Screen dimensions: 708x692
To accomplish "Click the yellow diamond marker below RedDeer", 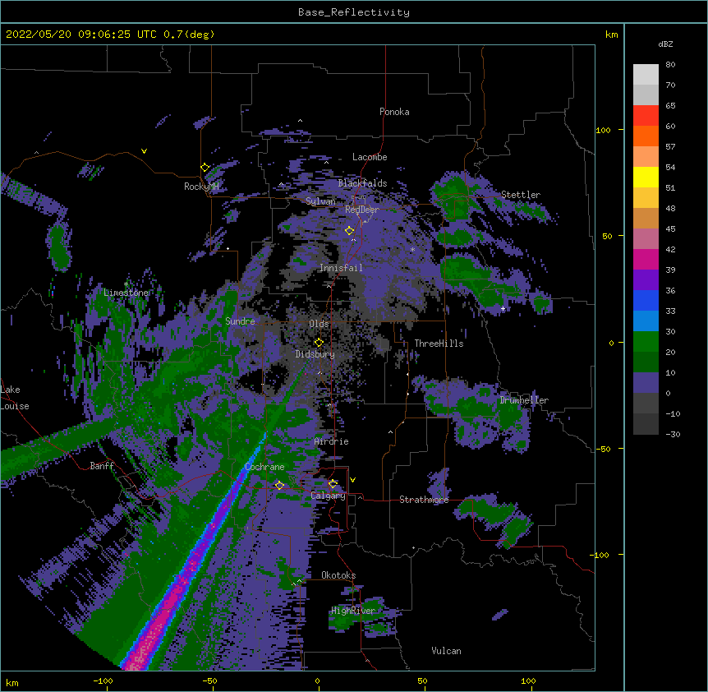I will 349,230.
